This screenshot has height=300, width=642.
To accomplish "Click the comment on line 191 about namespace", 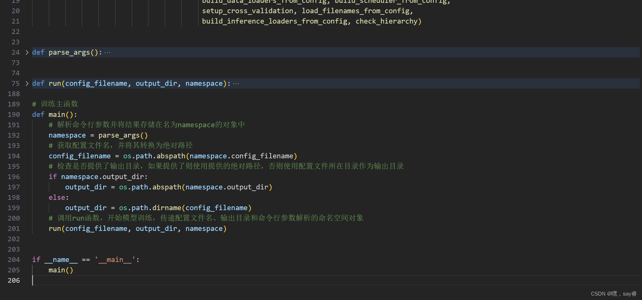I will point(147,125).
